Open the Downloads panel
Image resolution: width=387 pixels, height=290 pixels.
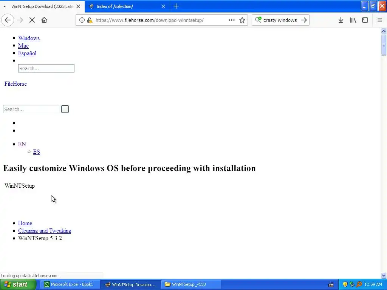341,20
